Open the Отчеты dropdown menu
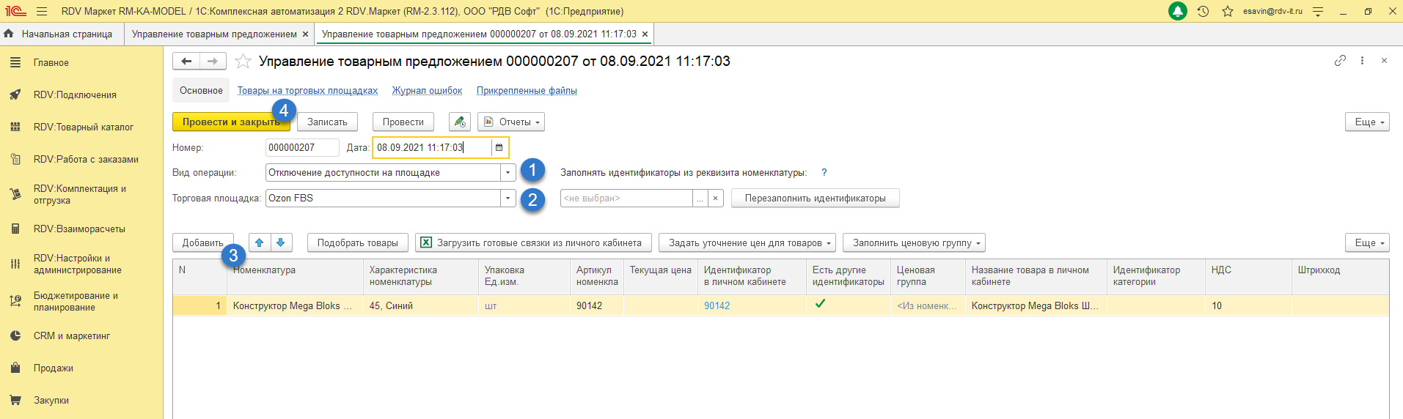1403x419 pixels. [511, 122]
